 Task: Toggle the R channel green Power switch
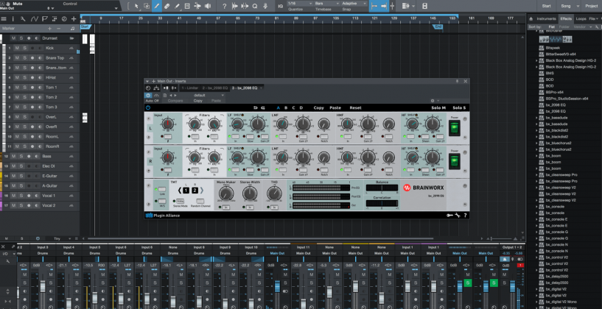pos(455,161)
